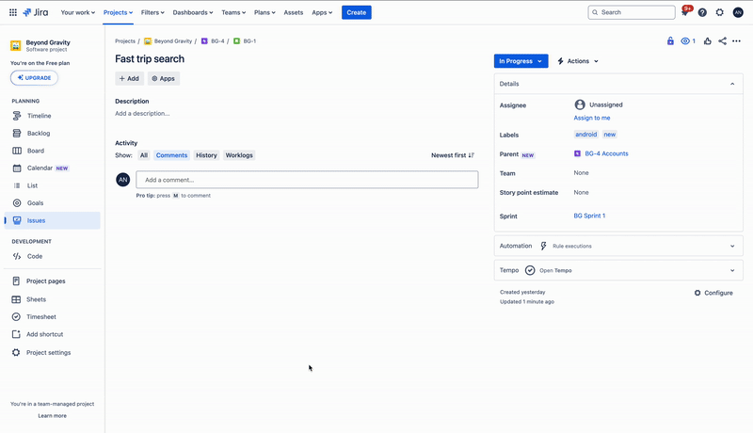Click the android label

pos(585,135)
